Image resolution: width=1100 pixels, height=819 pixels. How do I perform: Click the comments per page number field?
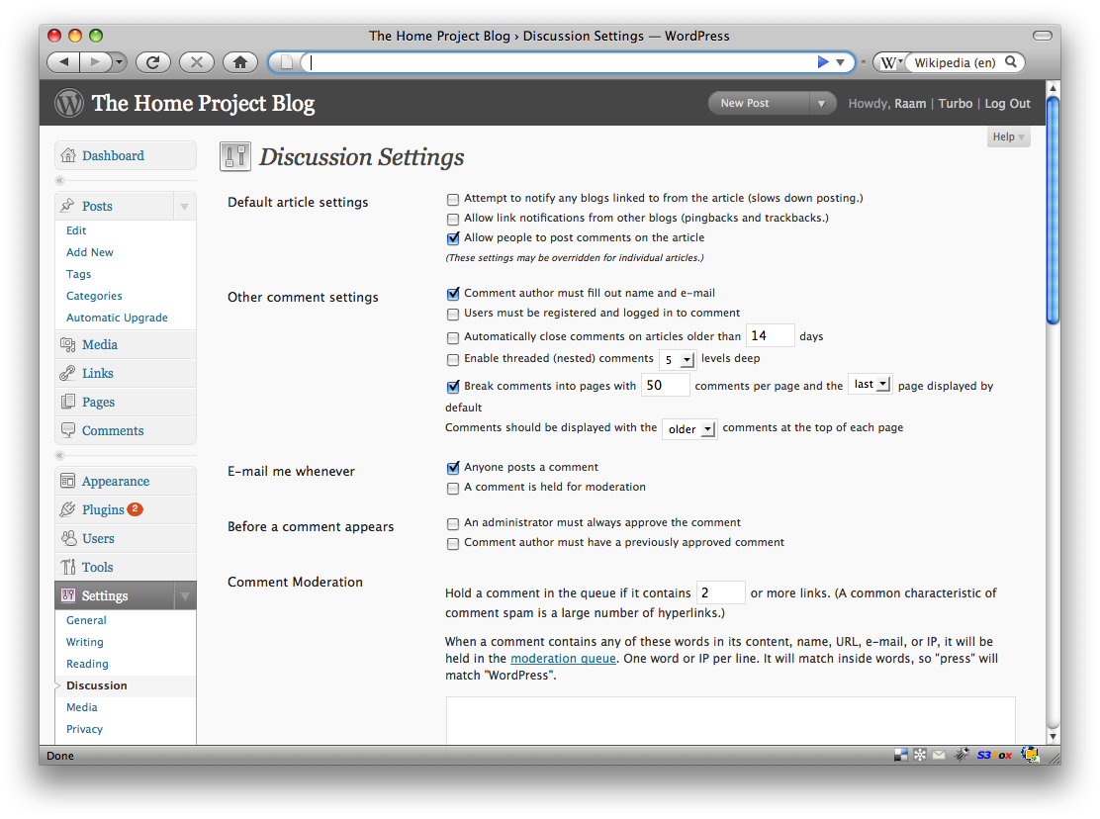pos(665,386)
